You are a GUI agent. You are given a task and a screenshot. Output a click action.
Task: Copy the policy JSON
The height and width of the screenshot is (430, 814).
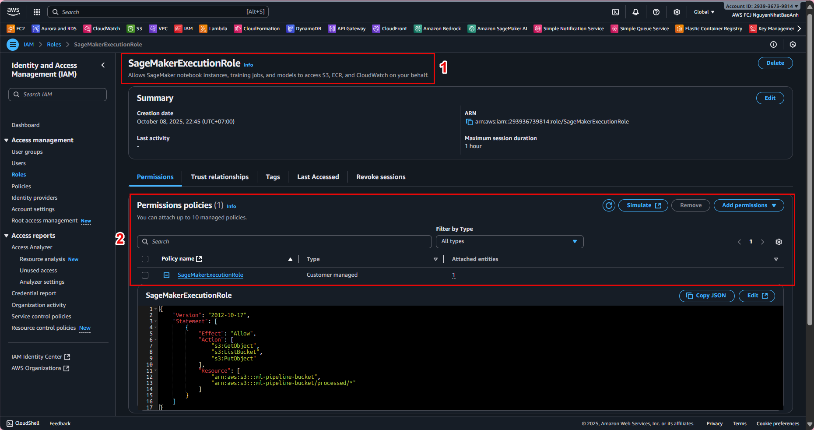pyautogui.click(x=706, y=296)
